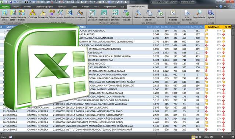
Task: Expand the Ayuda ribbon menu
Action: point(211,15)
